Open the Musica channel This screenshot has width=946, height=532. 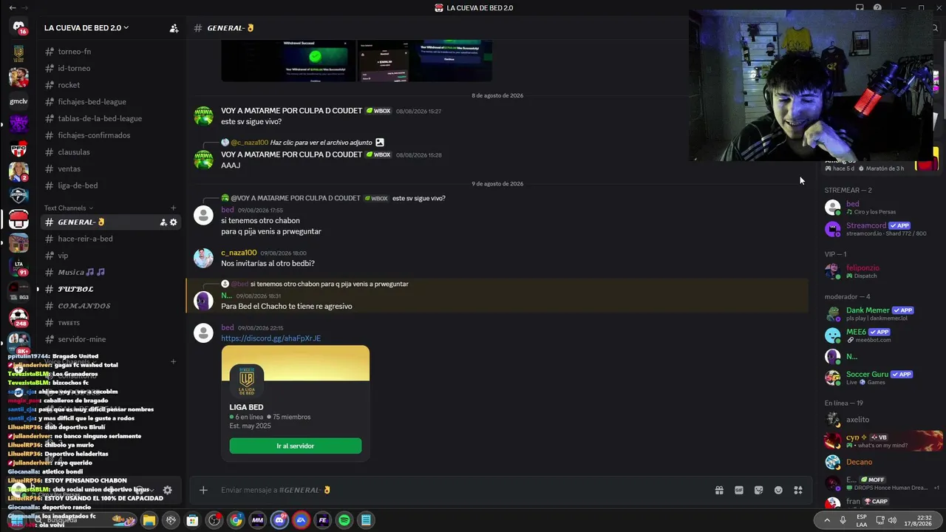(x=109, y=272)
